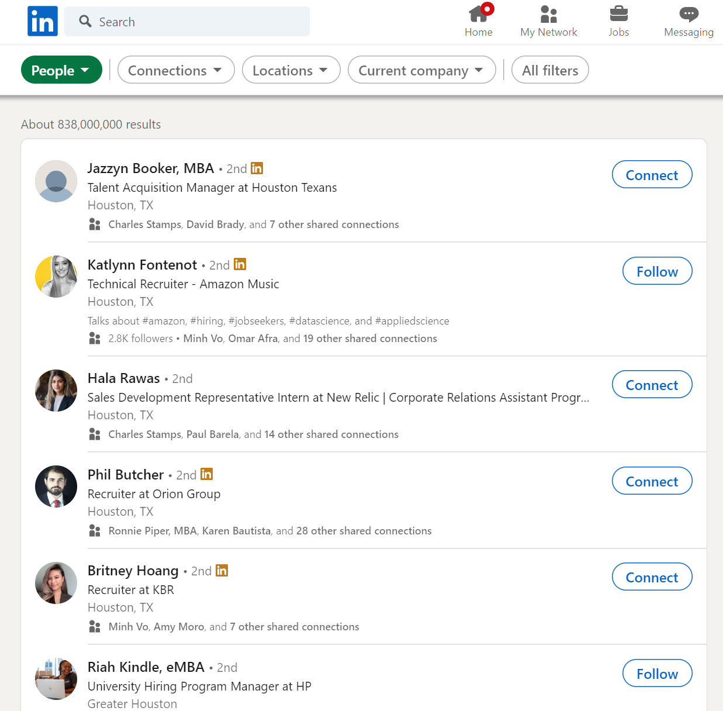Open the Locations filter dropdown

pyautogui.click(x=291, y=70)
